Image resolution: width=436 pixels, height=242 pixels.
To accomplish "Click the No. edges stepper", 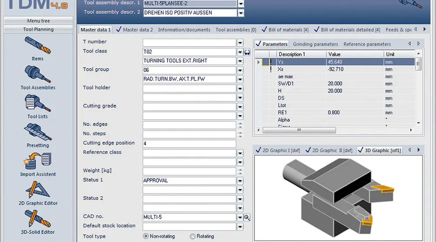I will pos(240,125).
